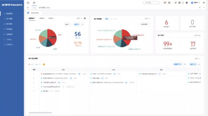Open the mail envelope icon in header
The width and height of the screenshot is (208, 116).
[x=169, y=3]
